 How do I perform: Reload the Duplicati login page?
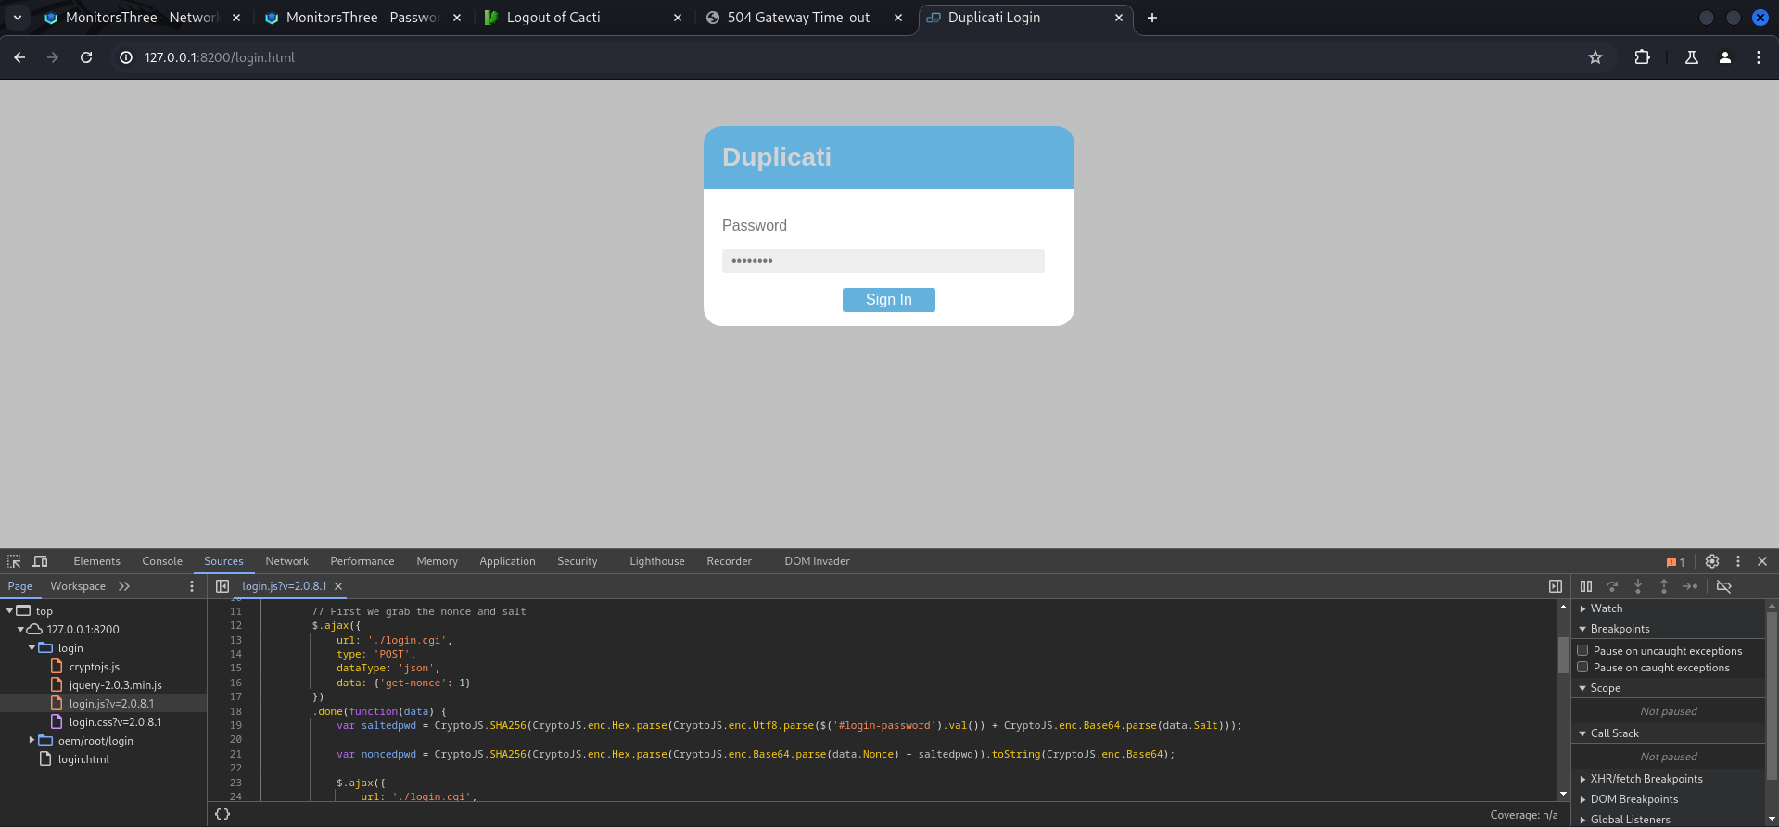click(86, 57)
